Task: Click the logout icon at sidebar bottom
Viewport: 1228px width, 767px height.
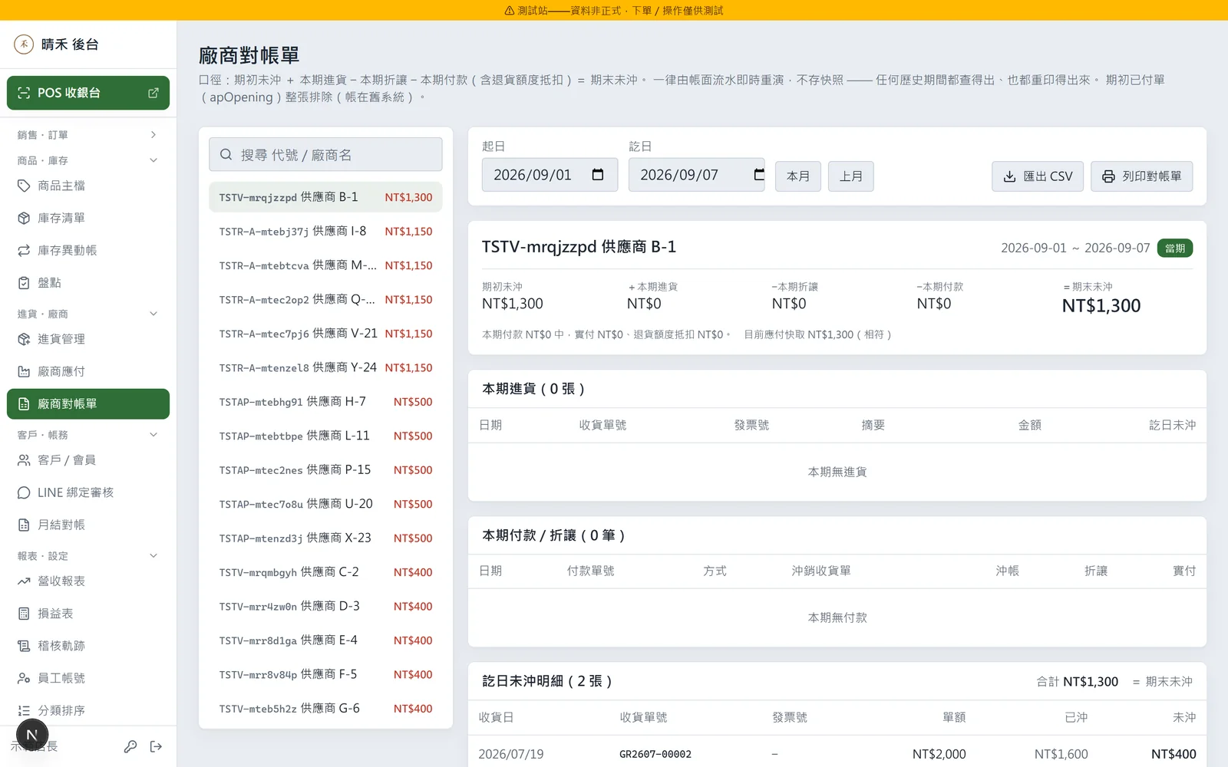Action: tap(156, 746)
